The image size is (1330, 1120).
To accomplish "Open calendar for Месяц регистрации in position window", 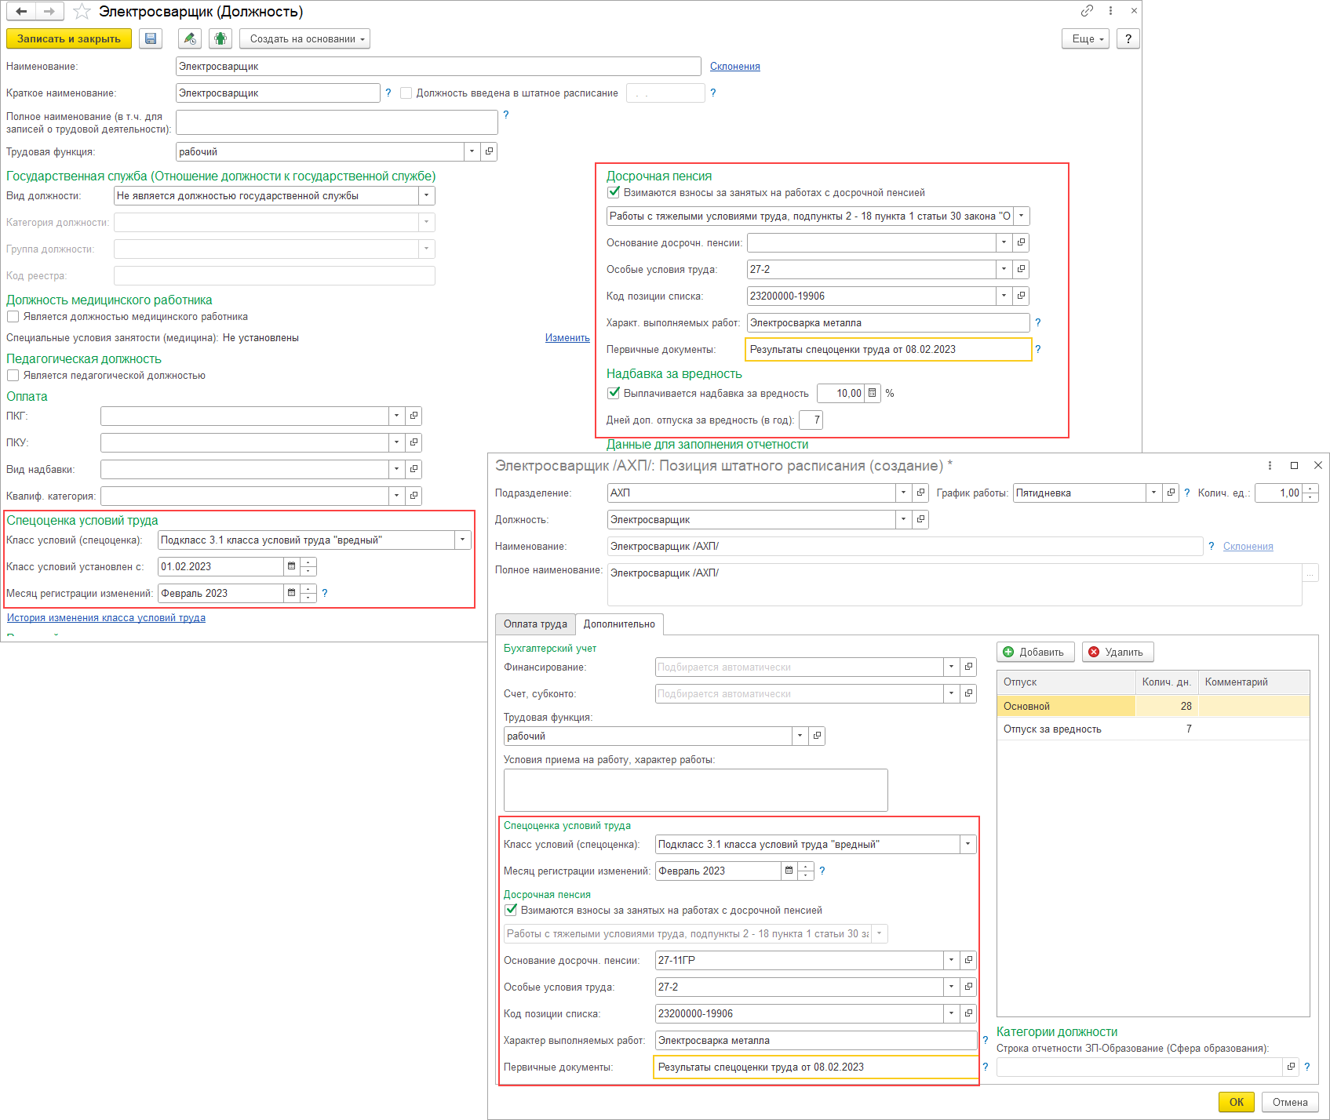I will [x=789, y=871].
